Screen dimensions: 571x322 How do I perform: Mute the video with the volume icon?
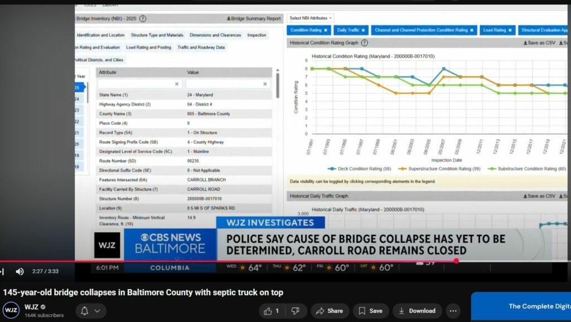coord(20,272)
